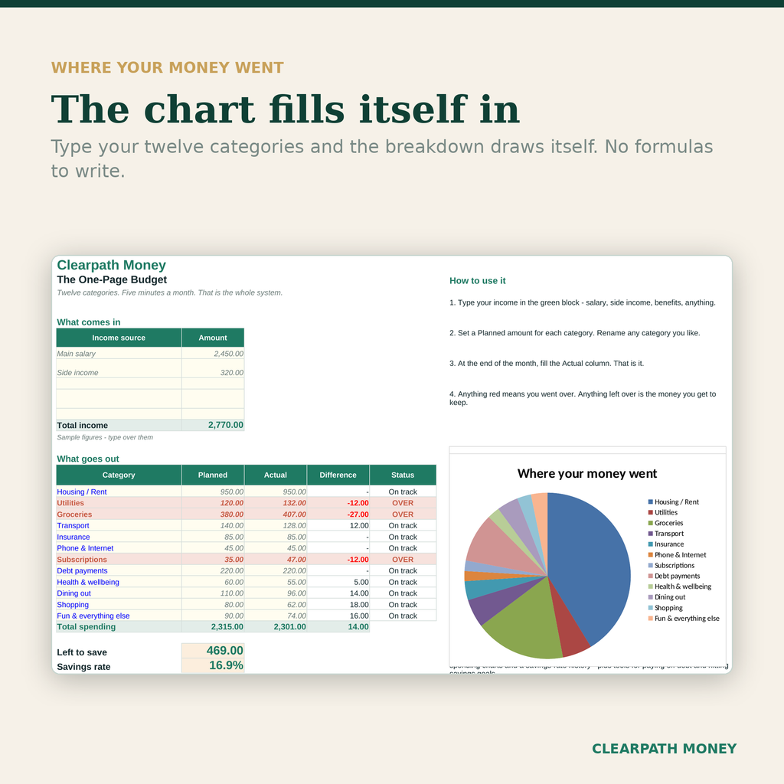Click Transport difference value 12.00
This screenshot has height=784, width=784.
click(x=338, y=525)
